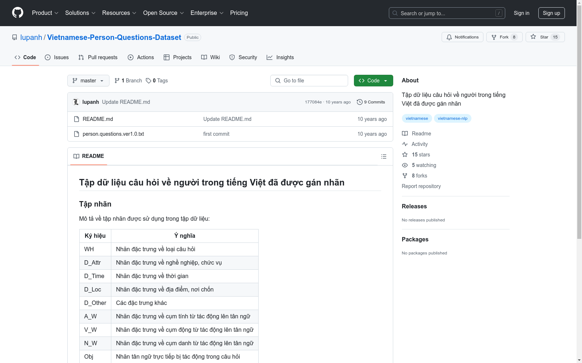Click the D_Attr cell in label table
The image size is (582, 363).
point(95,263)
